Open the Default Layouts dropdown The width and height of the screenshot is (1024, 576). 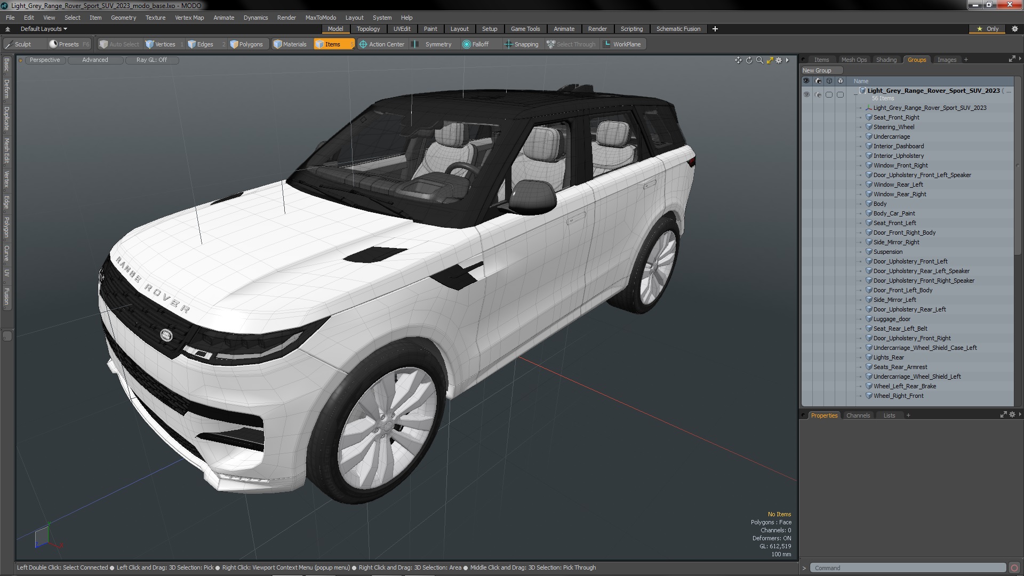coord(44,29)
